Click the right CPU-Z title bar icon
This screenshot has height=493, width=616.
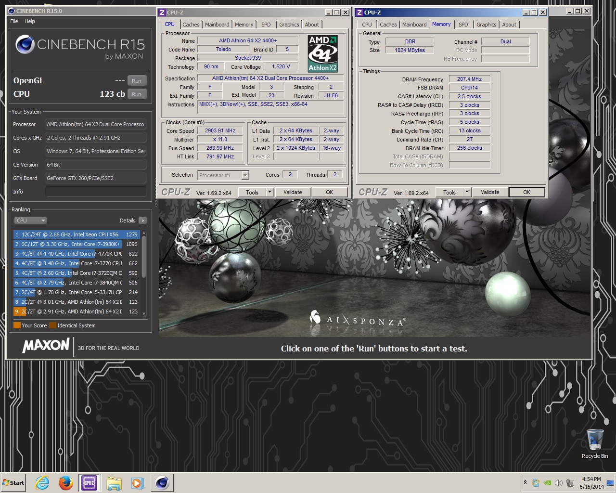359,13
